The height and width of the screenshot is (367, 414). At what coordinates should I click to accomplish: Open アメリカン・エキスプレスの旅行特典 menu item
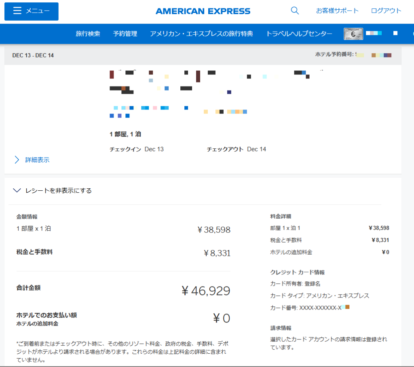(201, 34)
